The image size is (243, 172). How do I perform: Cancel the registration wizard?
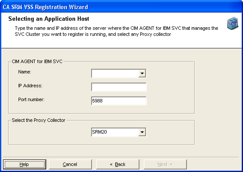(70, 164)
